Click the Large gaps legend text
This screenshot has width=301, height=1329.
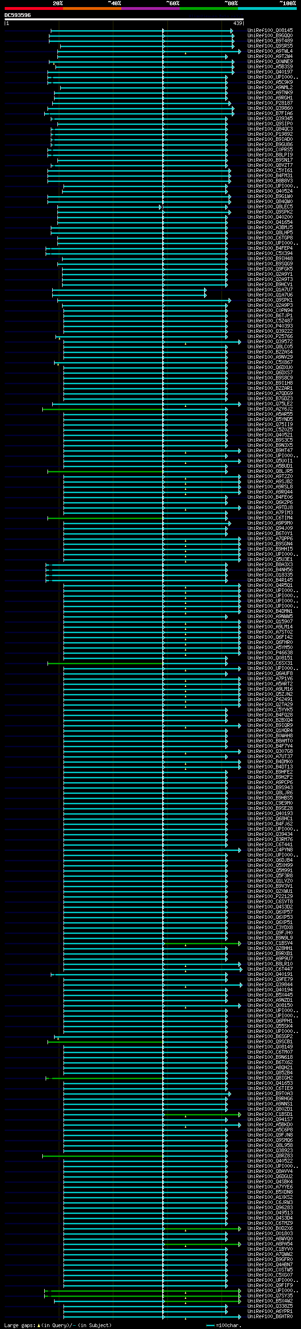pyautogui.click(x=58, y=1325)
